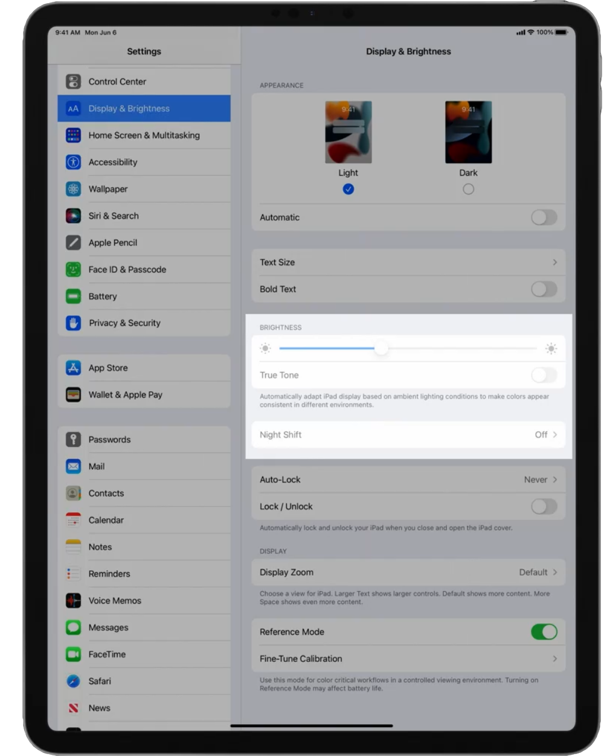
Task: Enable the Automatic appearance switch
Action: (x=544, y=217)
